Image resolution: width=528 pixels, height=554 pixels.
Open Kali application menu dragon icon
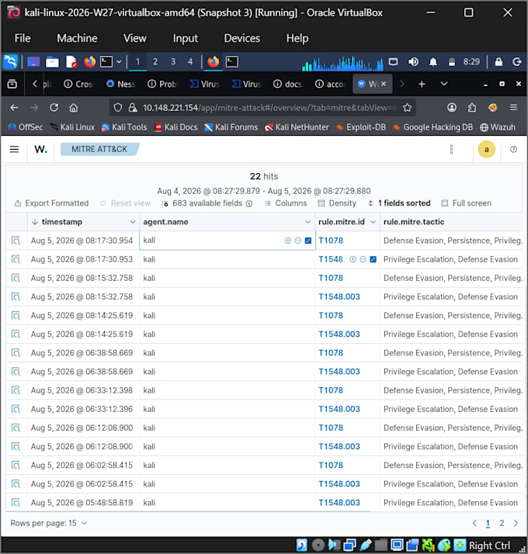click(x=11, y=62)
